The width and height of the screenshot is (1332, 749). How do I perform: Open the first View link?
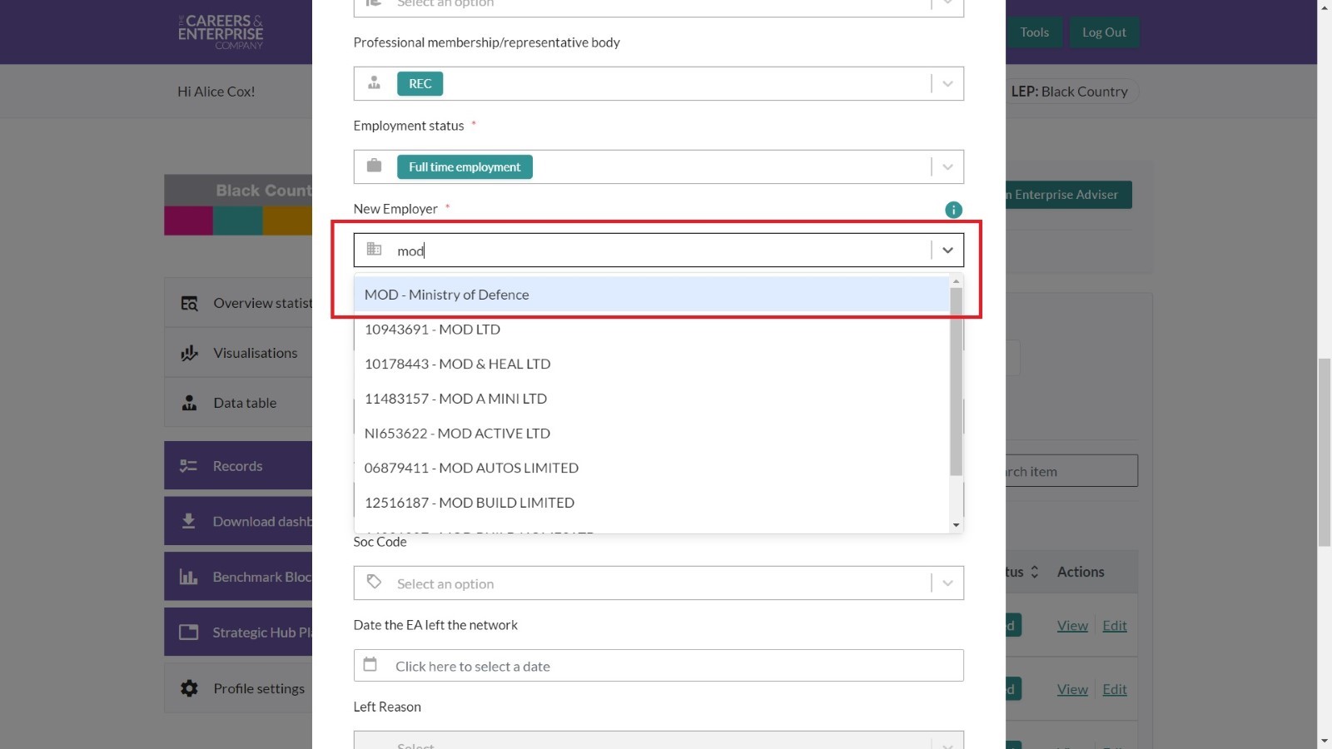coord(1072,626)
